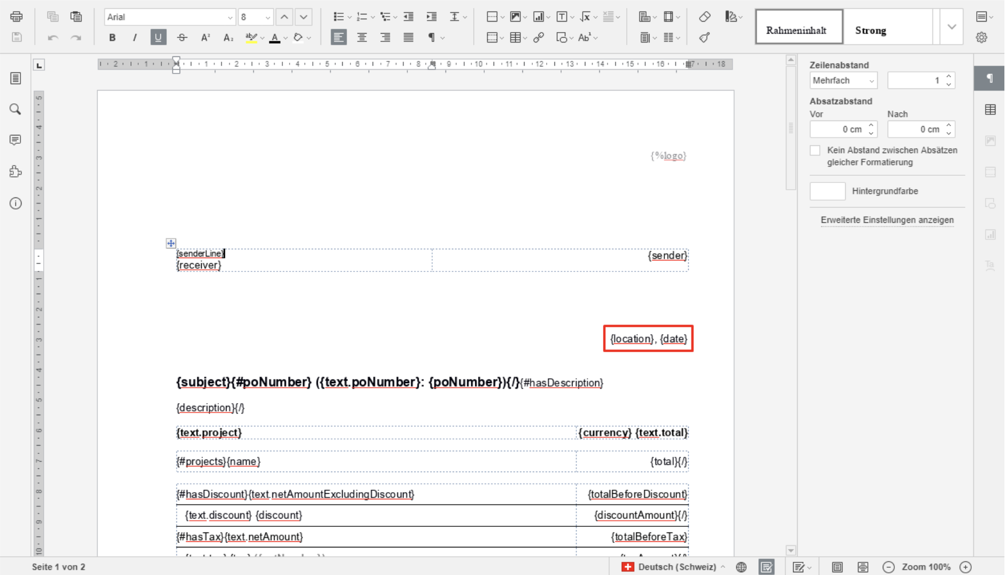Screen dimensions: 1006x575
Task: Enable Kein Abstand zwischen Absätzen checkbox
Action: (815, 150)
